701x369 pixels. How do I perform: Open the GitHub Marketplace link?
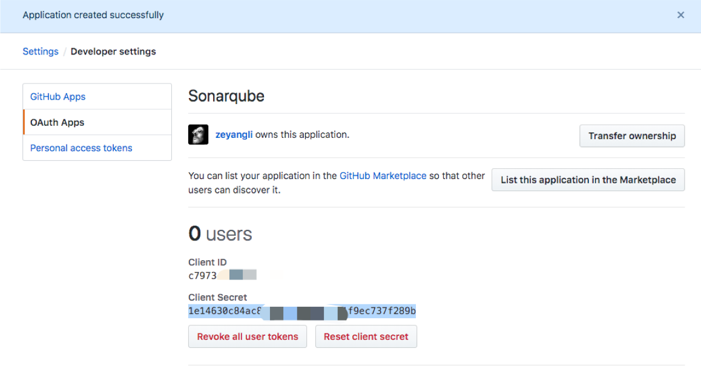[x=383, y=175]
